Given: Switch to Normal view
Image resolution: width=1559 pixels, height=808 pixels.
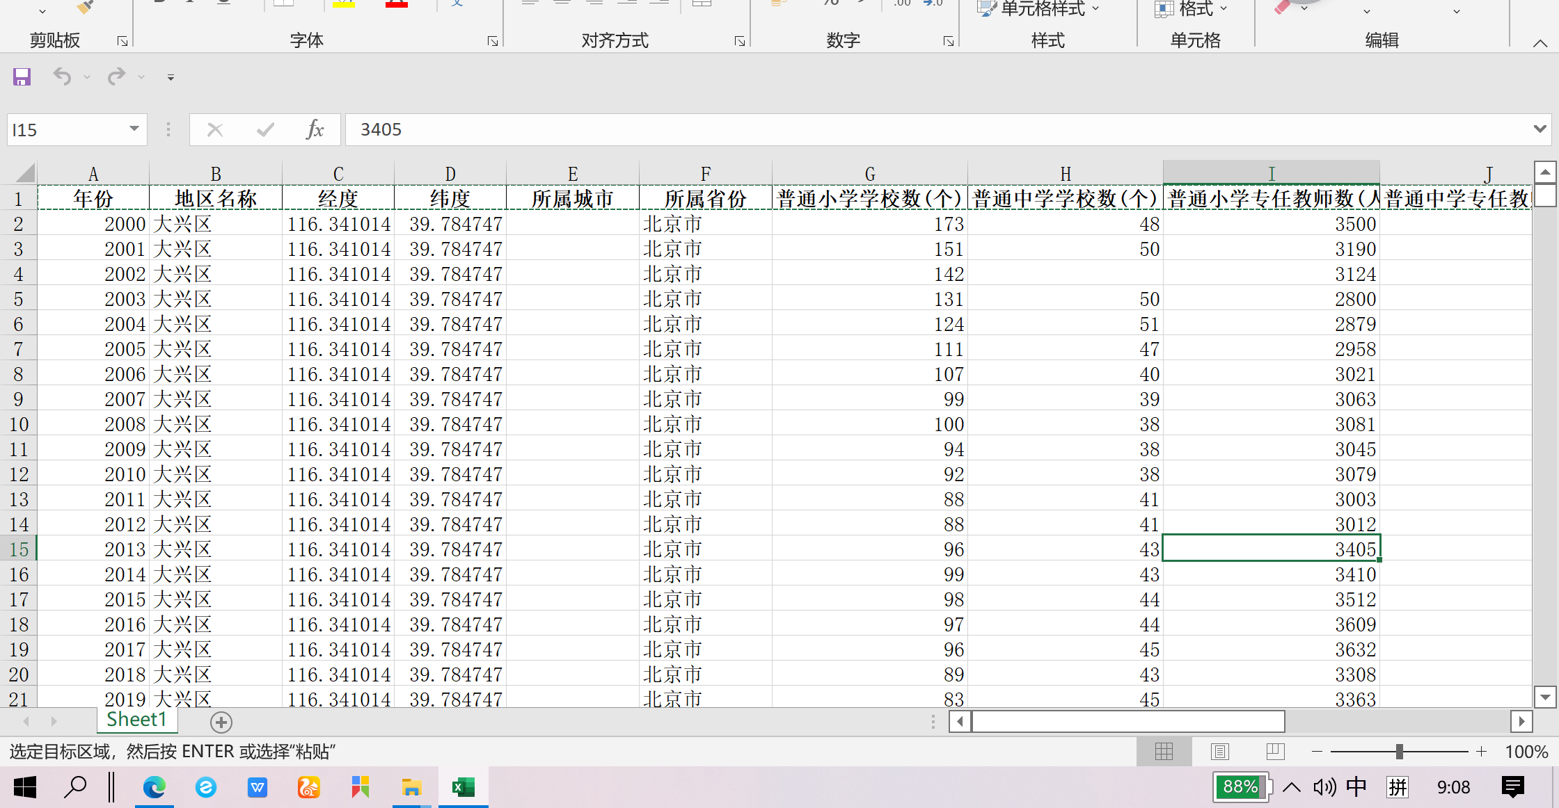Looking at the screenshot, I should [1164, 752].
